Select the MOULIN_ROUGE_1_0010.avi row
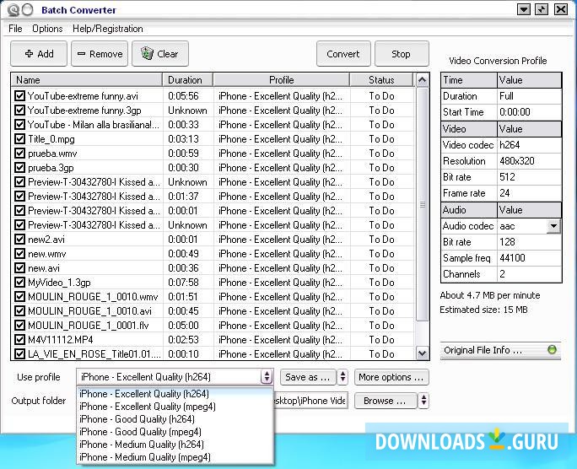Viewport: 577px width, 469px height. point(213,311)
